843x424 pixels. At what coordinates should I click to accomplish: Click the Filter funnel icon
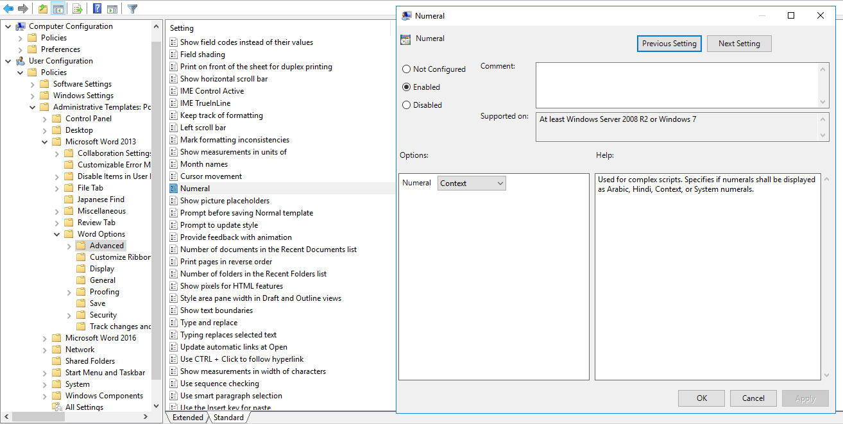pos(132,8)
